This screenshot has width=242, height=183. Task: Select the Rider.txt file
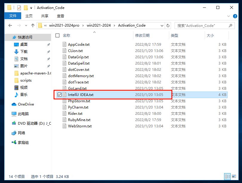coord(75,114)
